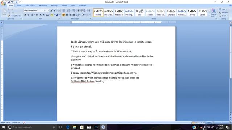
Task: Redo the last action
Action: [17, 2]
